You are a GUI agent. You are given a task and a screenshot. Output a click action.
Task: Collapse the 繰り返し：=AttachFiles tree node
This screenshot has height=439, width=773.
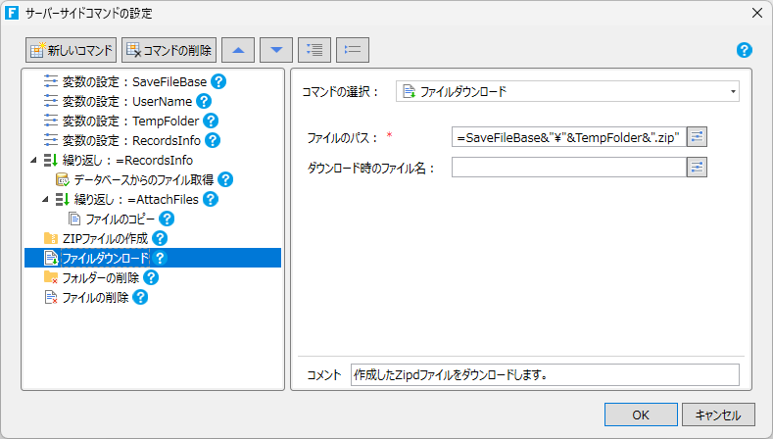click(x=46, y=199)
